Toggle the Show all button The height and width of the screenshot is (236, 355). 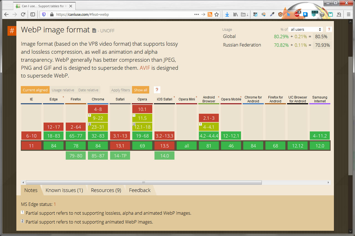pos(141,90)
